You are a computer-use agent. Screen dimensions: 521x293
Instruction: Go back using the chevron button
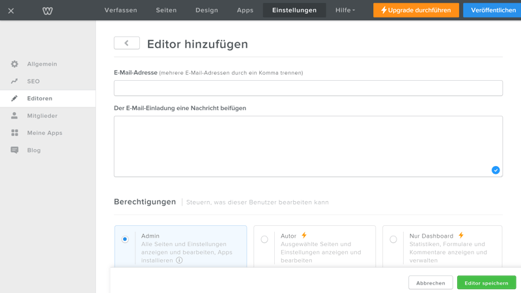pyautogui.click(x=126, y=43)
